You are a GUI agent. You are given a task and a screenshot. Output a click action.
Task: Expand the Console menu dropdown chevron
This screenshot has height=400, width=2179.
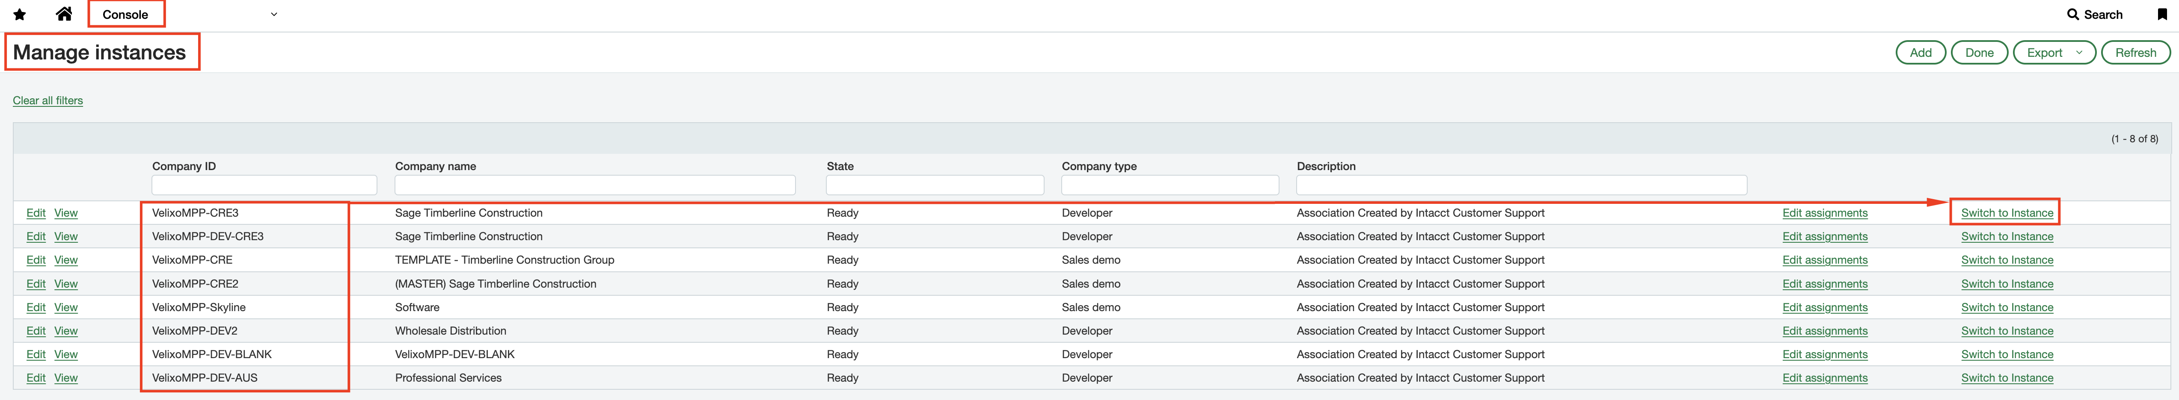[273, 15]
